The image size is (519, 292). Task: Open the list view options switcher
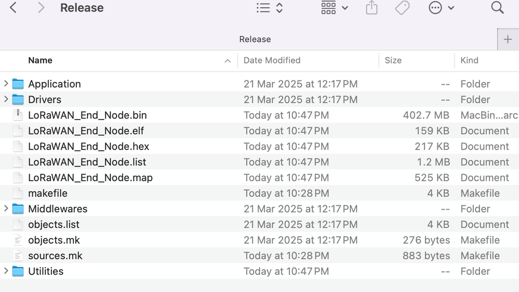click(270, 8)
